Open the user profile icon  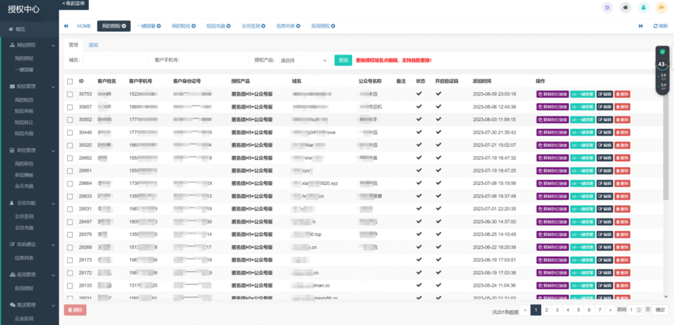[x=643, y=7]
